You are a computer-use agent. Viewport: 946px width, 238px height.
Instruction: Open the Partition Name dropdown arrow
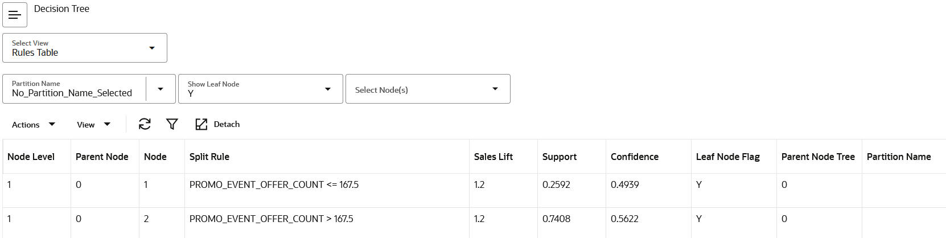click(x=161, y=89)
